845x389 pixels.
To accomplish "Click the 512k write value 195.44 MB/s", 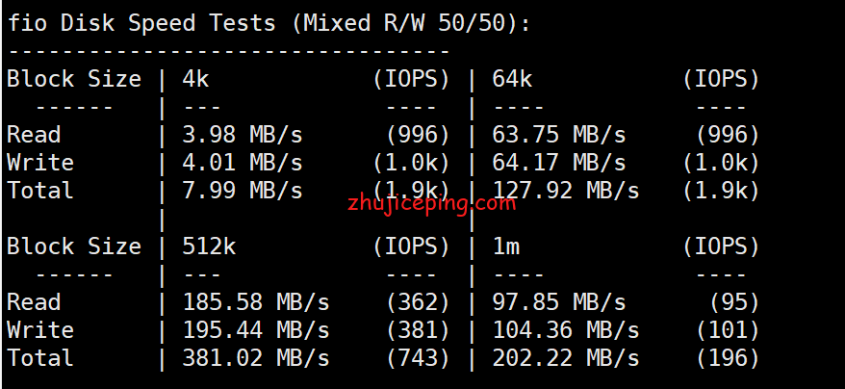I will [x=256, y=330].
